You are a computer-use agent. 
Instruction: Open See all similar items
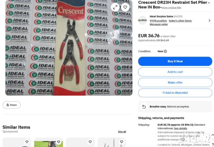[122, 132]
